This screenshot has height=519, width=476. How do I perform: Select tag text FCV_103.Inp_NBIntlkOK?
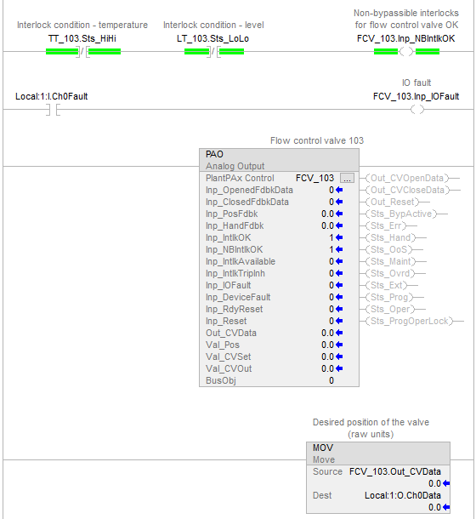click(405, 39)
